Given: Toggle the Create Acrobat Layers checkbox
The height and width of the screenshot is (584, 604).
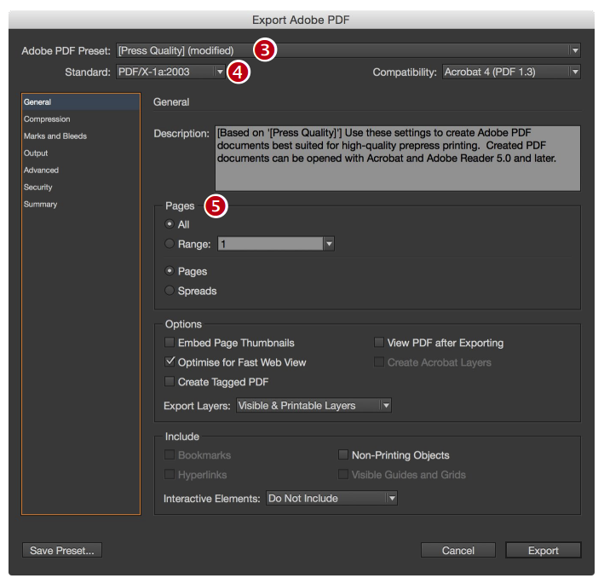Looking at the screenshot, I should [379, 362].
